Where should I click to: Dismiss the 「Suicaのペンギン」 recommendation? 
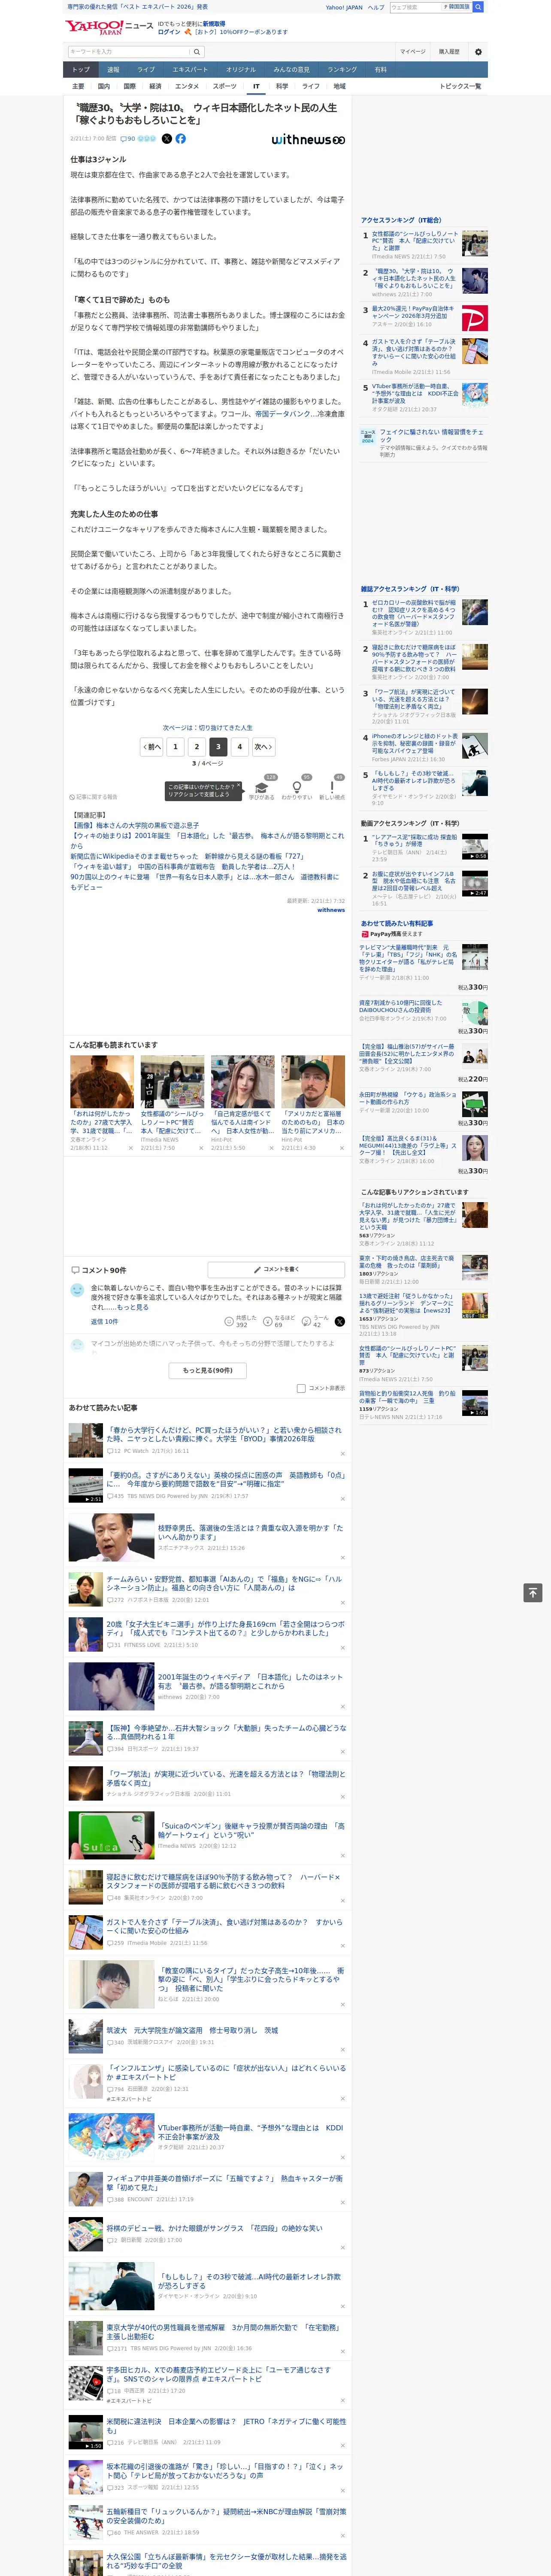click(343, 1857)
